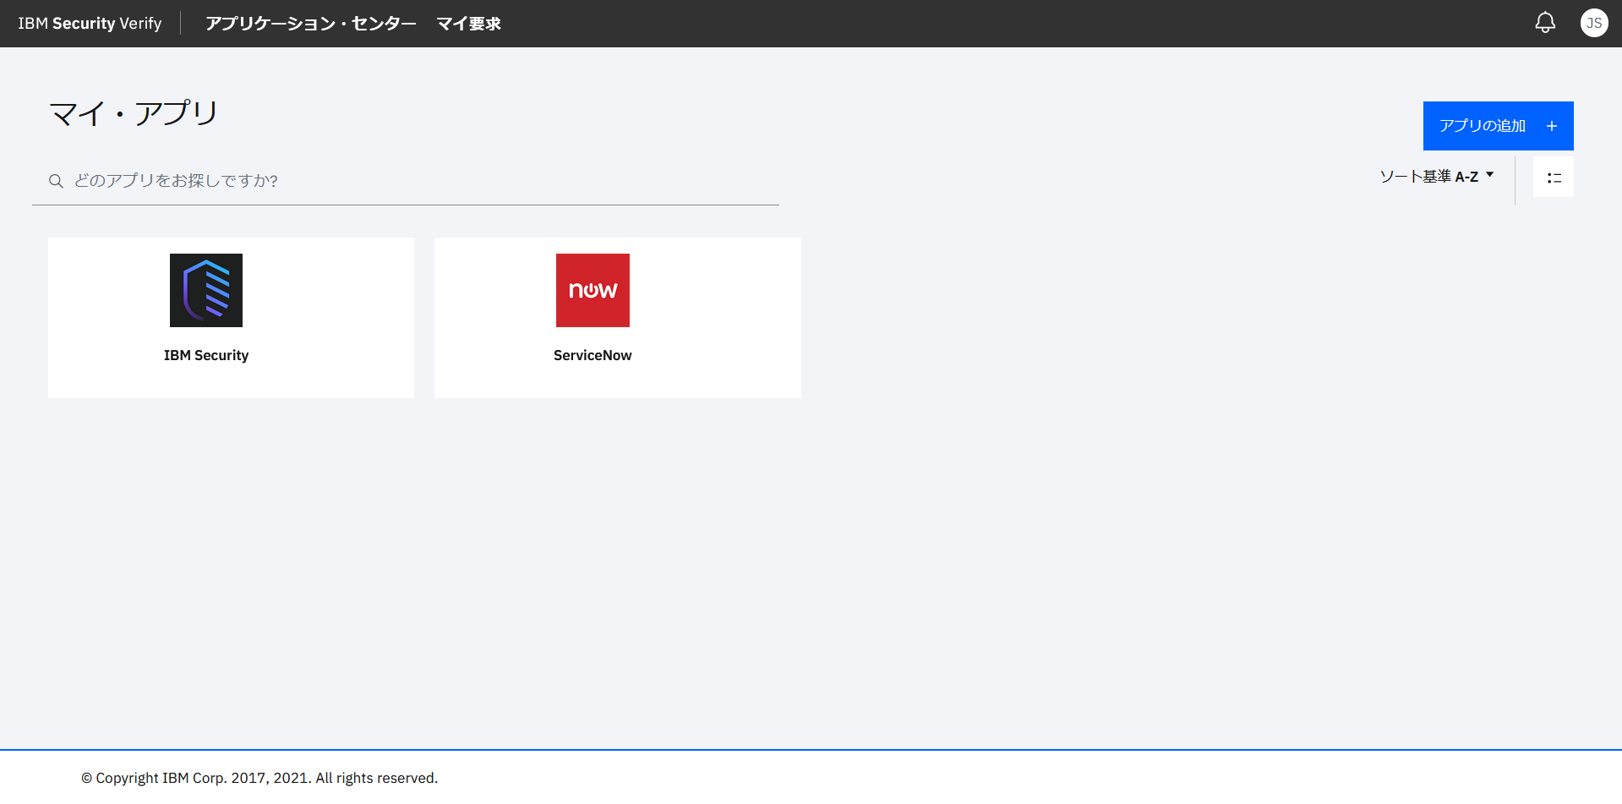The width and height of the screenshot is (1622, 804).
Task: Go to the マイ要求 tab
Action: coord(468,24)
